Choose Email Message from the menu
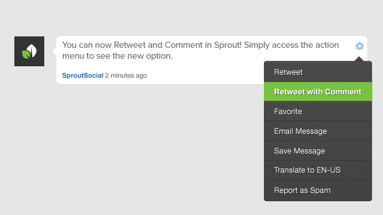 [x=318, y=131]
